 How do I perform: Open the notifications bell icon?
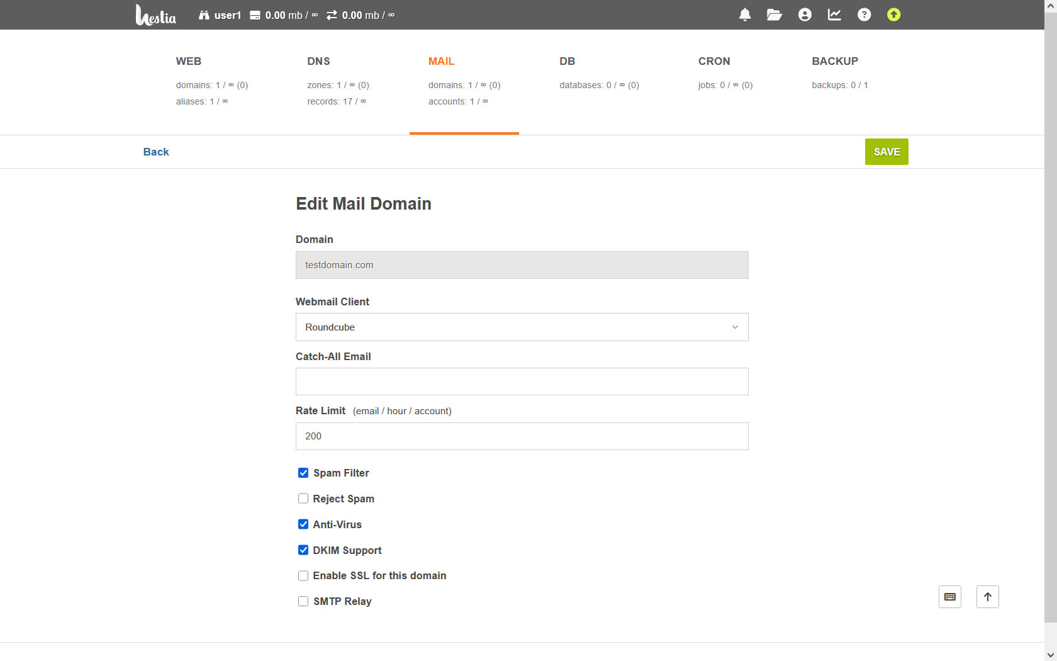[x=745, y=14]
